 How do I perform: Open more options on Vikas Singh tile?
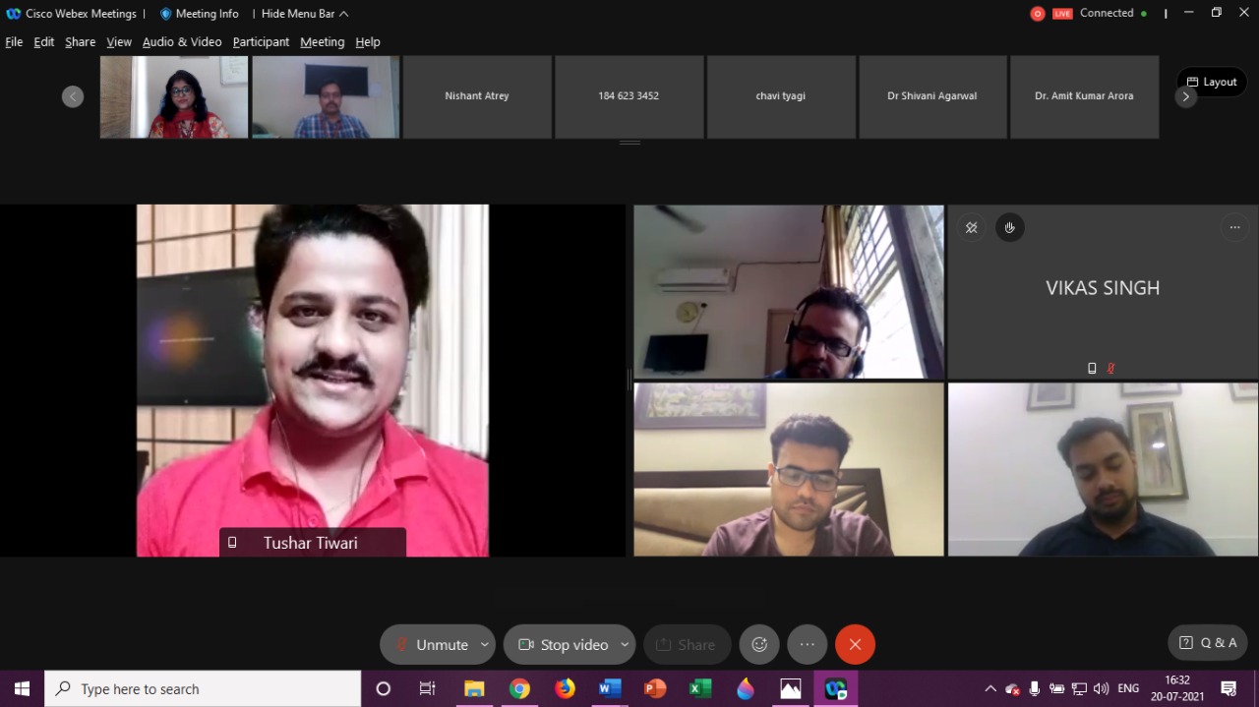click(1234, 228)
